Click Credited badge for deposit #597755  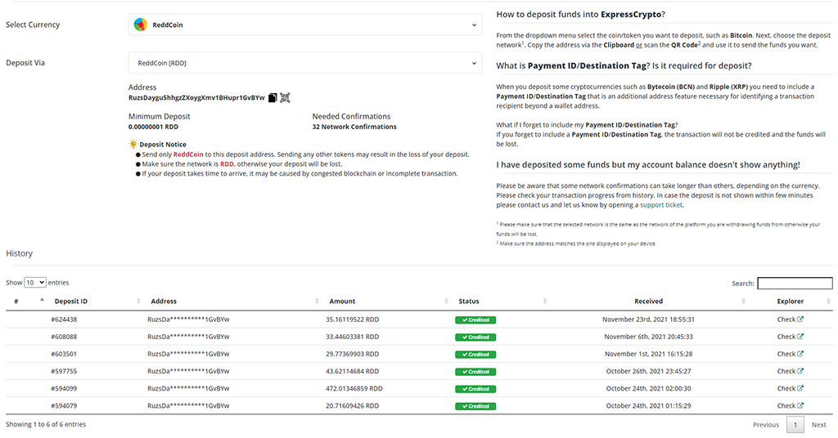[475, 372]
